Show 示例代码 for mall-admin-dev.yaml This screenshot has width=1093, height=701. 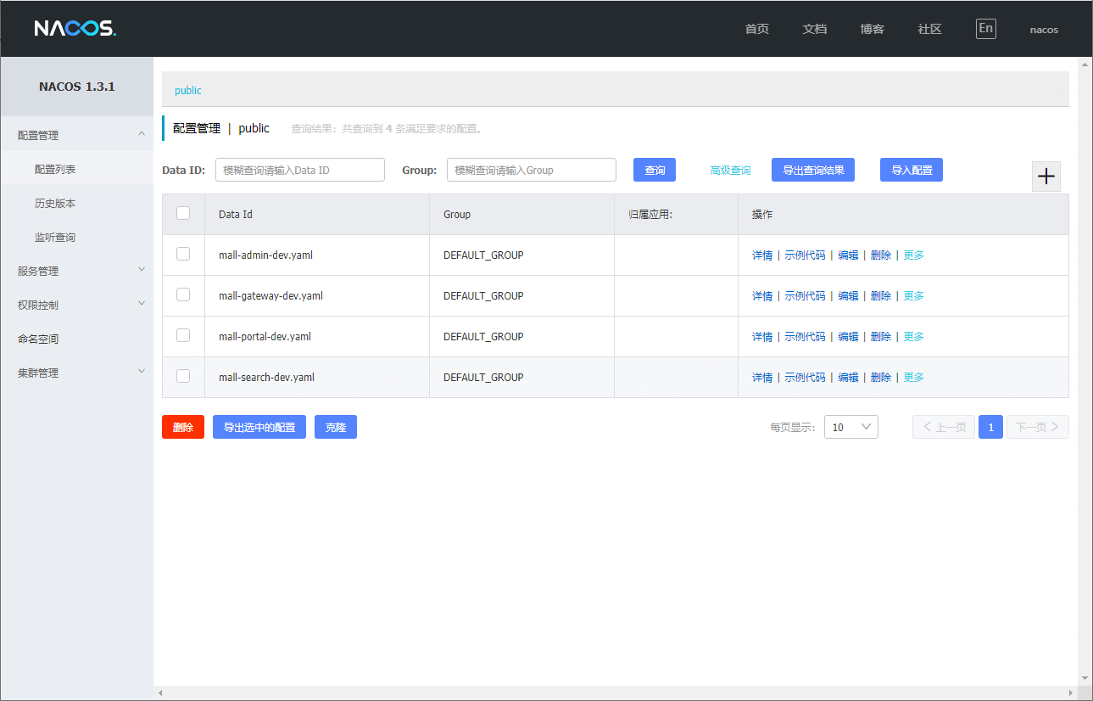tap(805, 255)
